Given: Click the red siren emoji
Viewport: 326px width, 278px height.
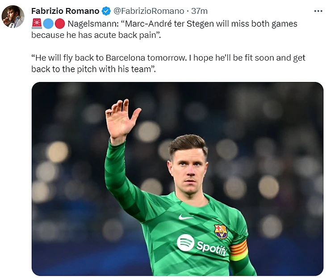Looking at the screenshot, I should pos(37,24).
